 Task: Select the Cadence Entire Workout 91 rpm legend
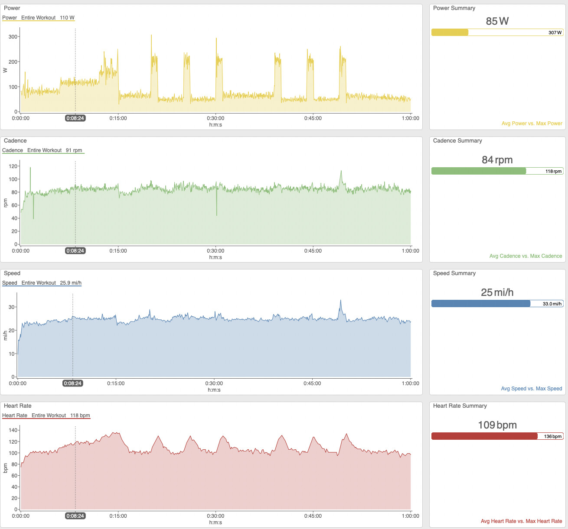pos(42,150)
